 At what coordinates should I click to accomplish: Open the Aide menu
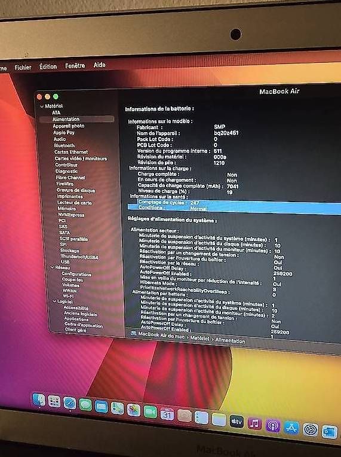pos(99,65)
